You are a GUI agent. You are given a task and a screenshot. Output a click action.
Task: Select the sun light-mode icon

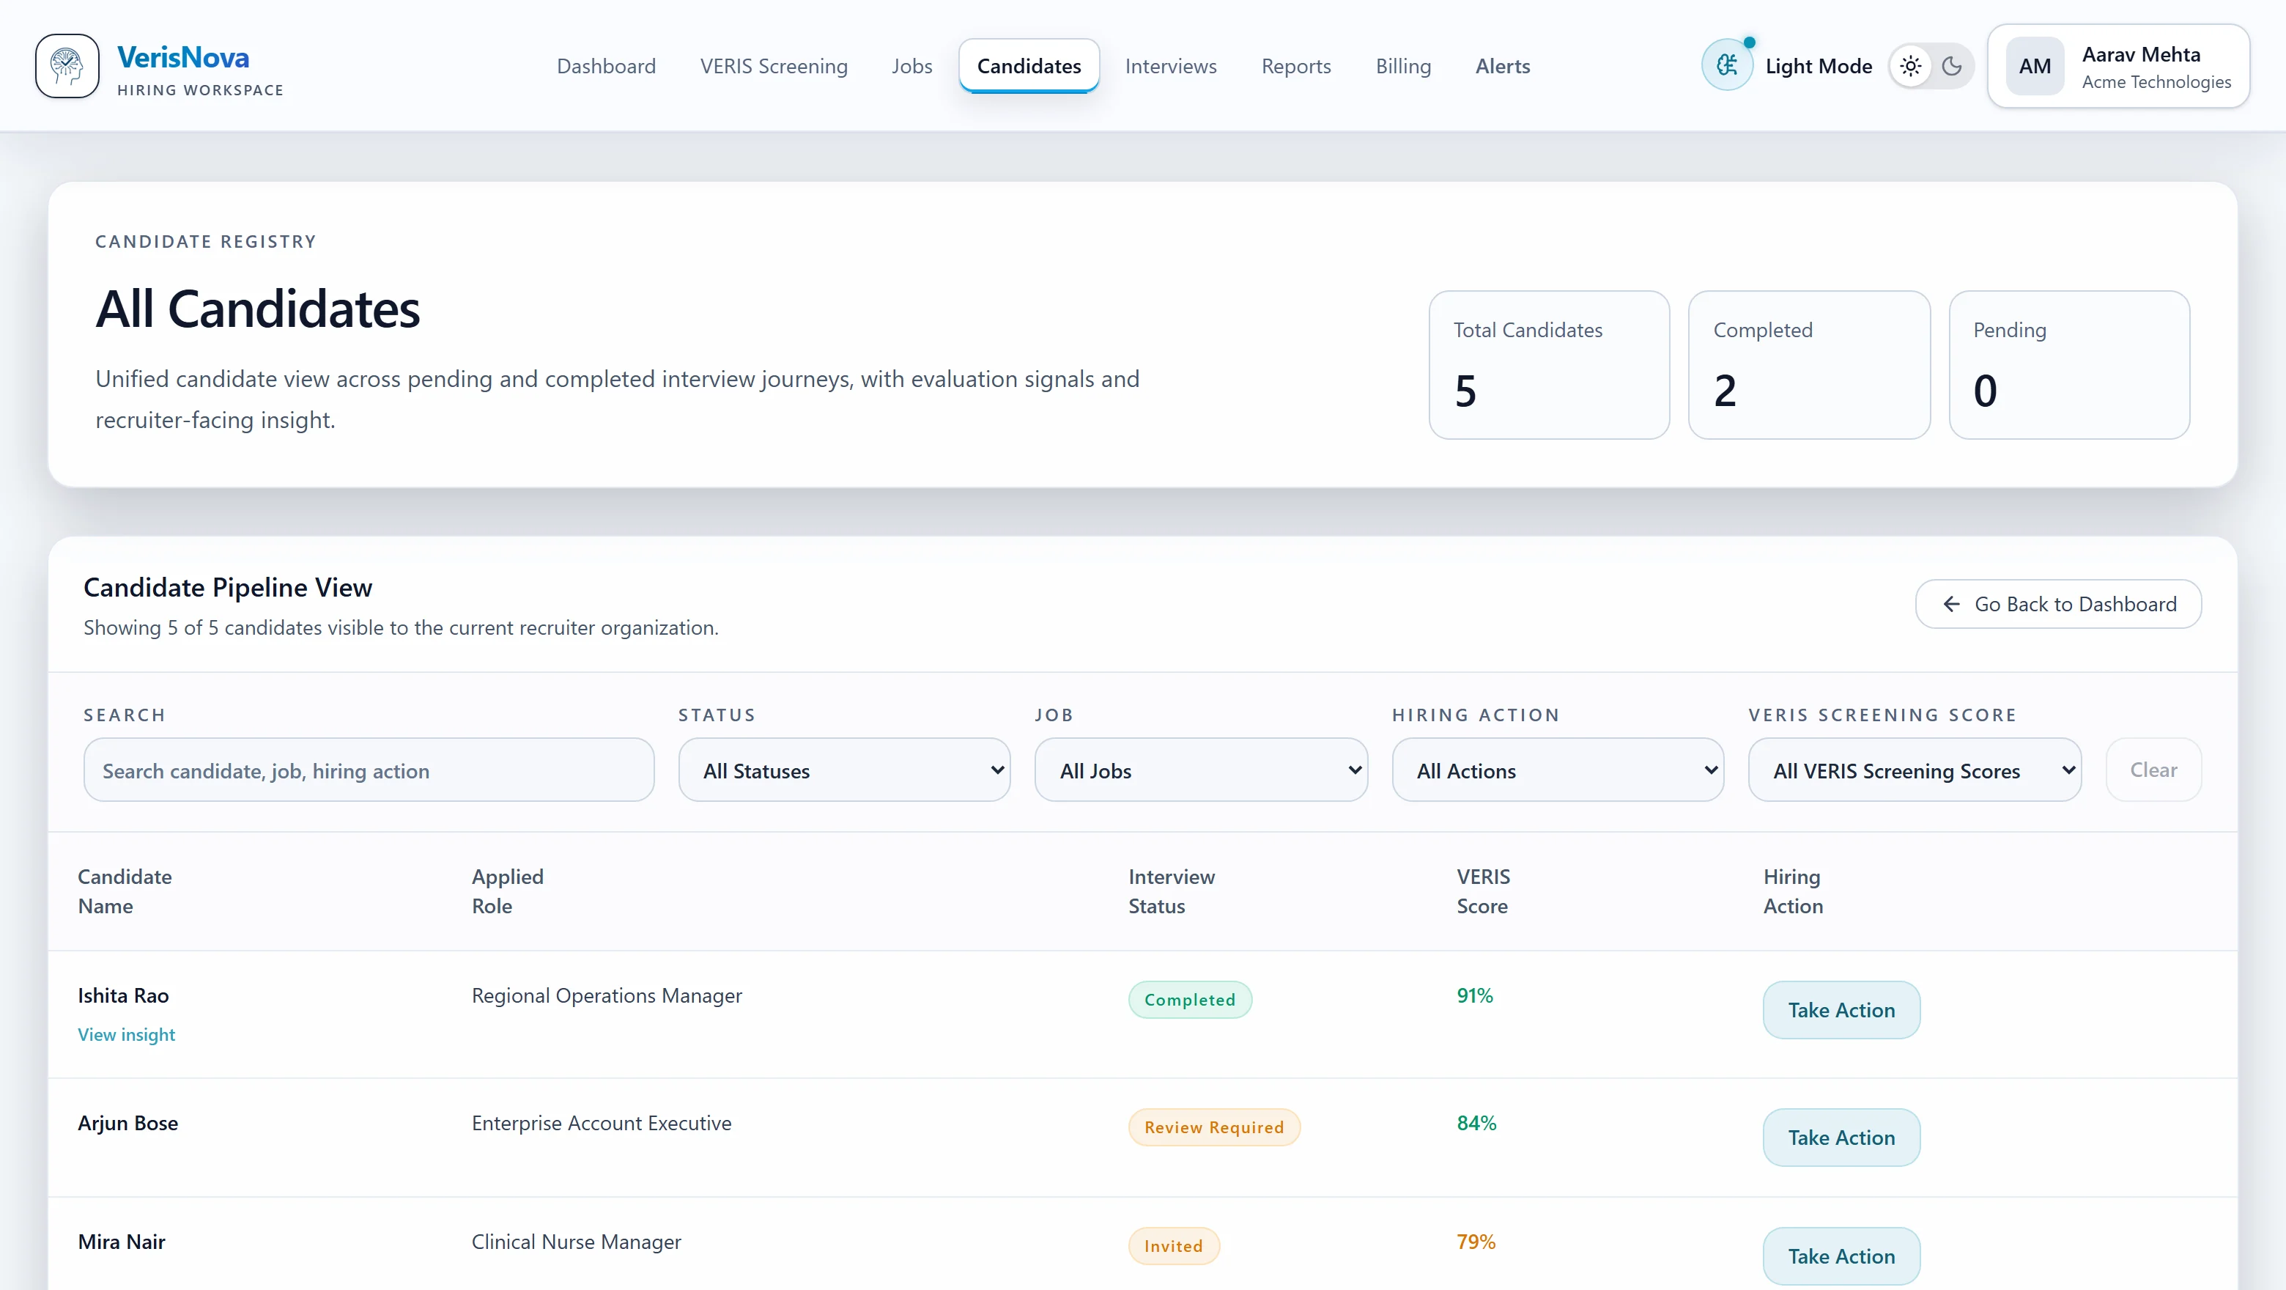coord(1911,66)
